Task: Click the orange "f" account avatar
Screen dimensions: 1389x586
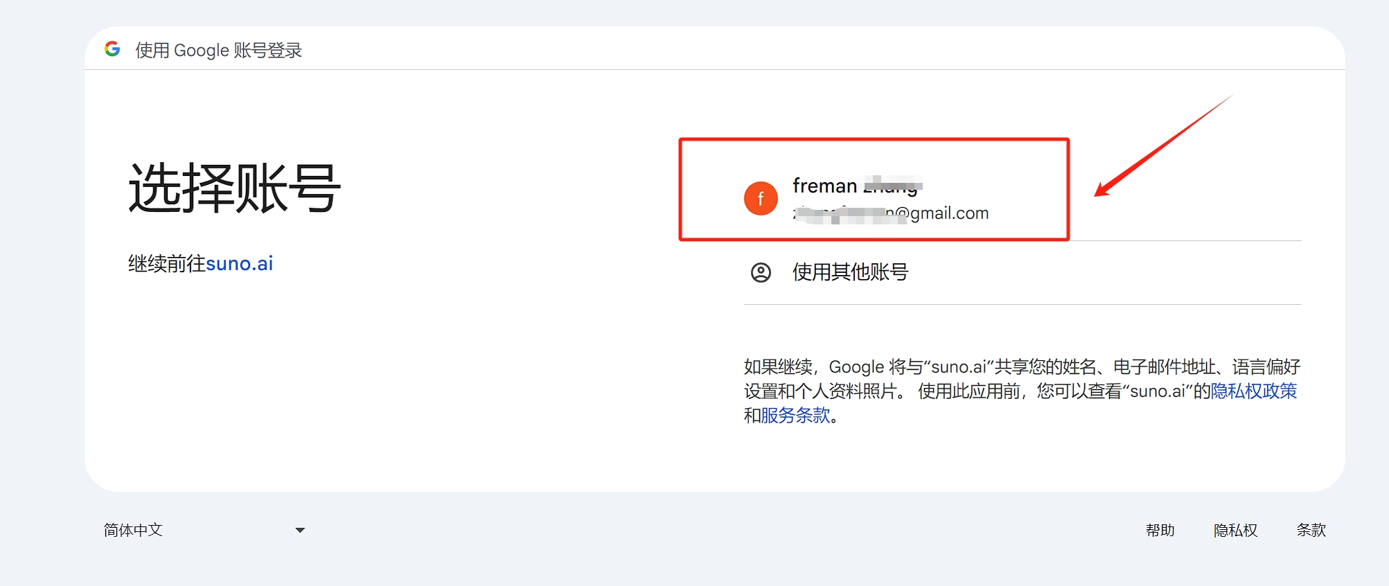Action: pos(760,199)
